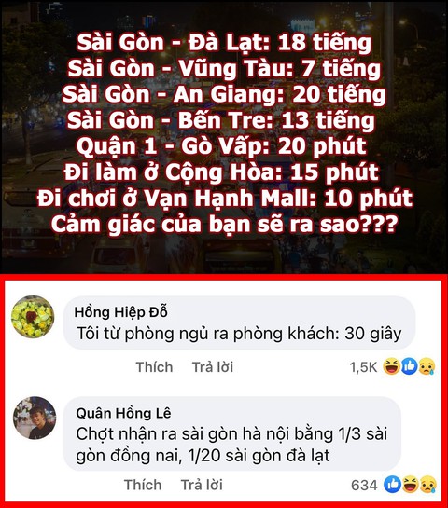The height and width of the screenshot is (508, 448).
Task: Click the thumbs-up reaction on second comment
Action: point(392,485)
